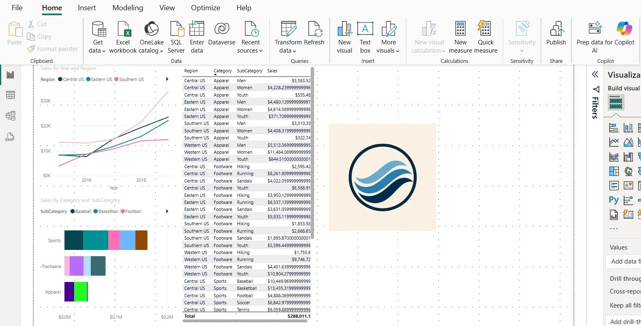Cut the selected item
Viewport: 641px width, 326px height.
37,24
